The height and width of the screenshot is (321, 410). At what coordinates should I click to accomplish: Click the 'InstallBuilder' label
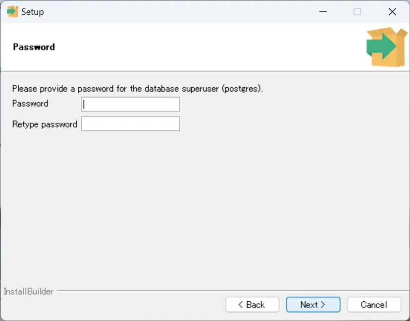pos(28,291)
